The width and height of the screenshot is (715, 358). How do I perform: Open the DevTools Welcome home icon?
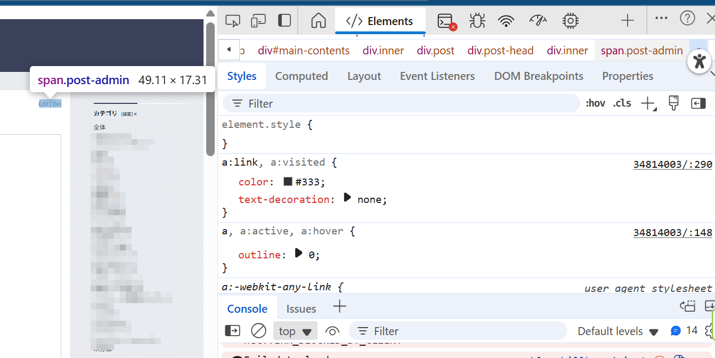[318, 21]
